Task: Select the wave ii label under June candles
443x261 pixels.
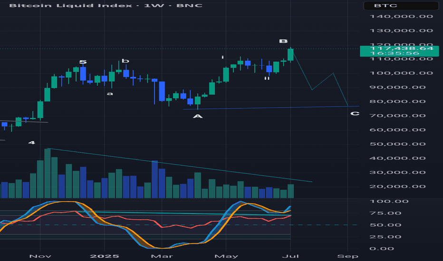Action: (x=267, y=78)
